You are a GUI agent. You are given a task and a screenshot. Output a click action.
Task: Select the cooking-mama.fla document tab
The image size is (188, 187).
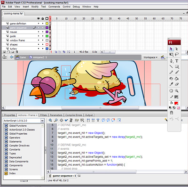[14, 14]
